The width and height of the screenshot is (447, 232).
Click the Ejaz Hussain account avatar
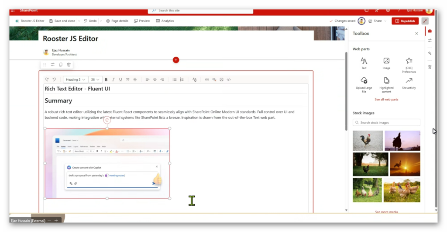click(429, 10)
